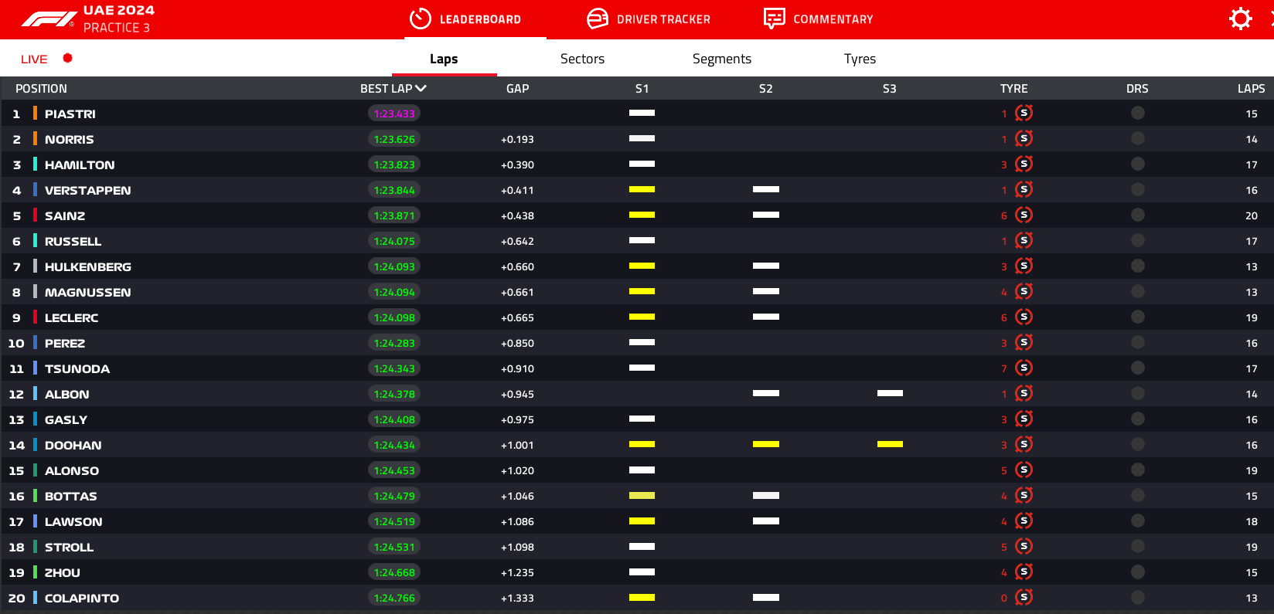The height and width of the screenshot is (614, 1274).
Task: Click the TYRE column header
Action: click(x=1013, y=88)
